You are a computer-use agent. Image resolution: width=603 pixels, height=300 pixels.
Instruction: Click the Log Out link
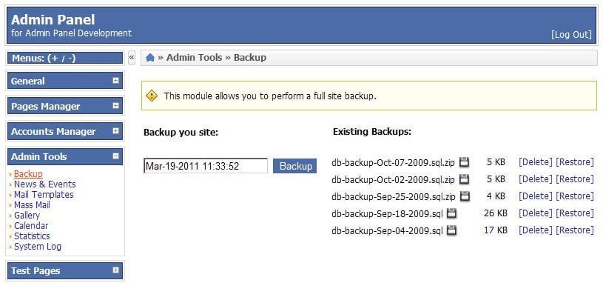pos(571,35)
